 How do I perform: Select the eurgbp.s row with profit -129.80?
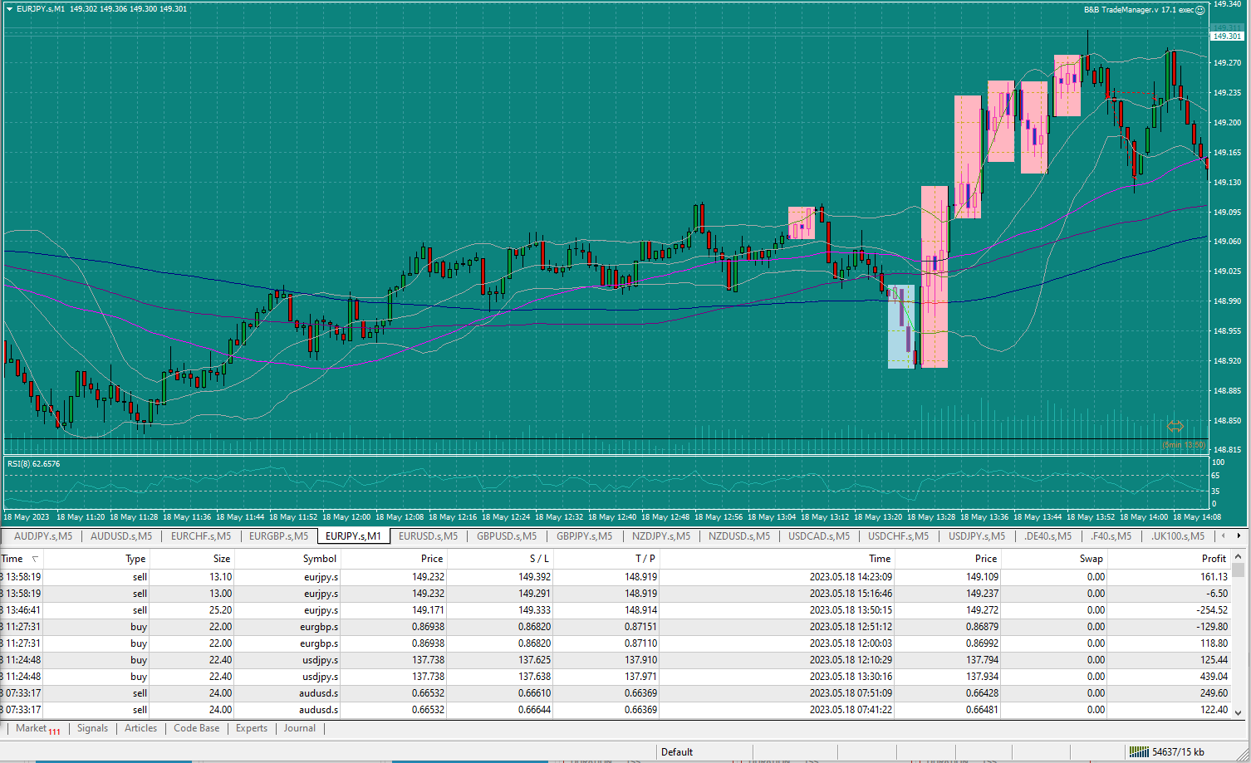coord(616,627)
